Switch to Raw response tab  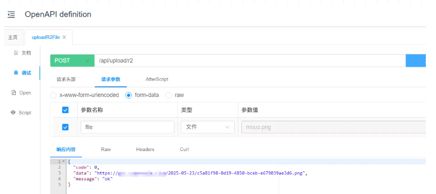click(x=105, y=150)
